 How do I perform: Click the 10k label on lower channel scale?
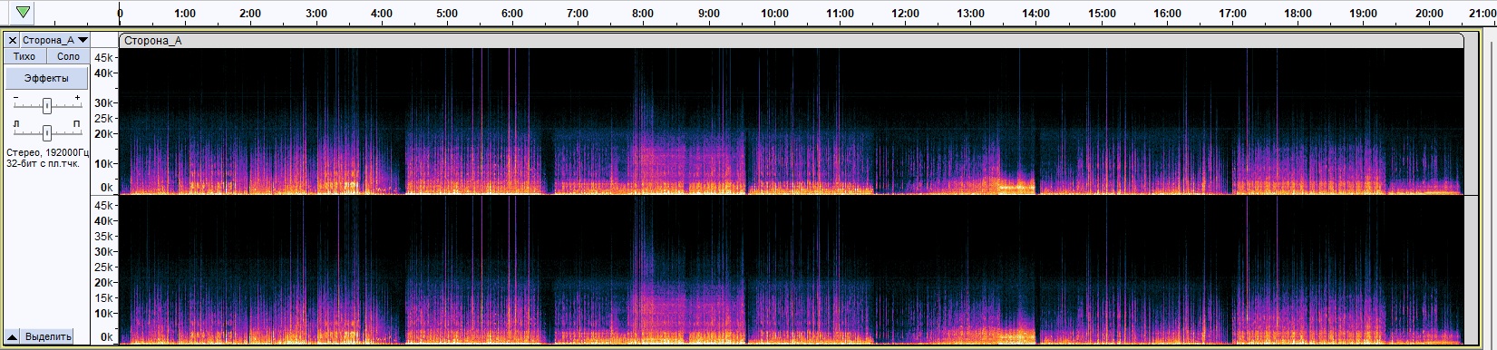pos(104,314)
